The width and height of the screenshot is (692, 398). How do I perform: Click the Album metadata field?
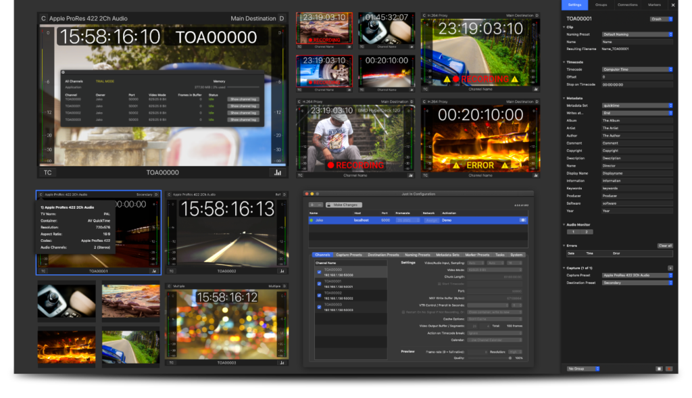tap(637, 120)
